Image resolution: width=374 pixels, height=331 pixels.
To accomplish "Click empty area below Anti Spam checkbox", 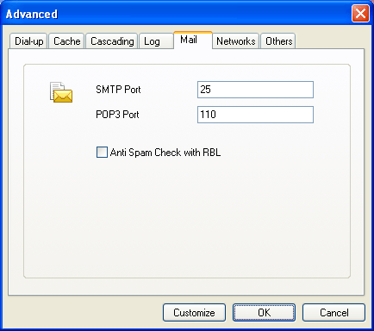I will [x=187, y=218].
